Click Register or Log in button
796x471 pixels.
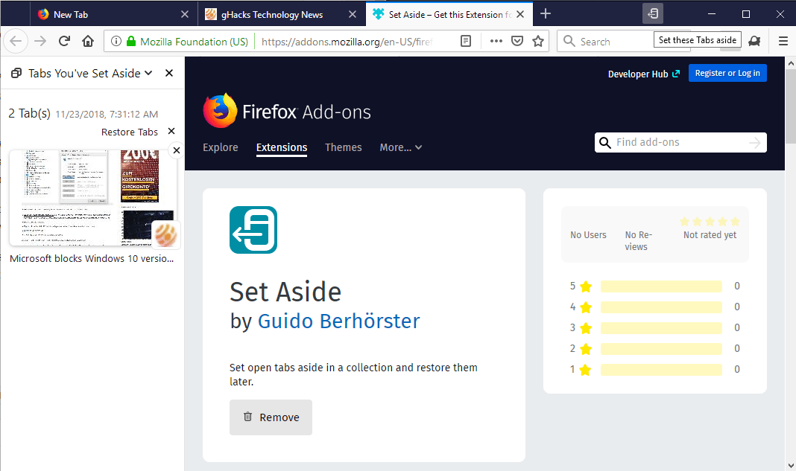pos(727,73)
